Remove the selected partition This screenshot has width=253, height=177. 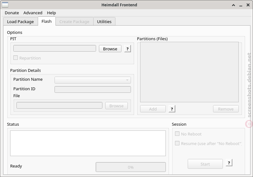click(226, 109)
